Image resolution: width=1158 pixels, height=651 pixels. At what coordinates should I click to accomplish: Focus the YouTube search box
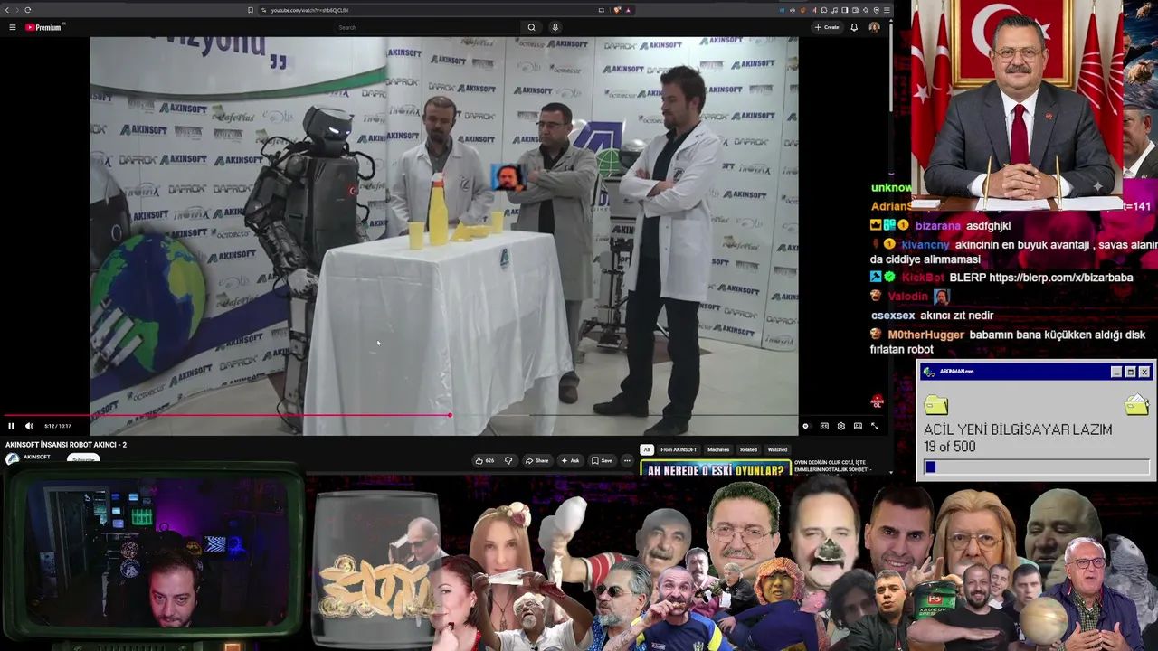[425, 27]
